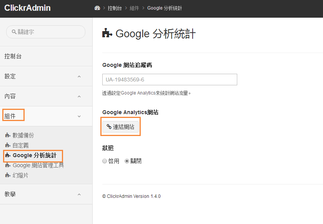The image size is (323, 224).
Task: Open the 內容 sidebar menu
Action: [46, 96]
